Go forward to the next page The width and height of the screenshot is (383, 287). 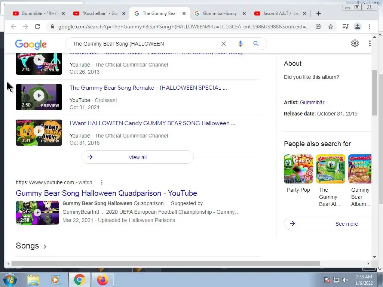pyautogui.click(x=25, y=27)
